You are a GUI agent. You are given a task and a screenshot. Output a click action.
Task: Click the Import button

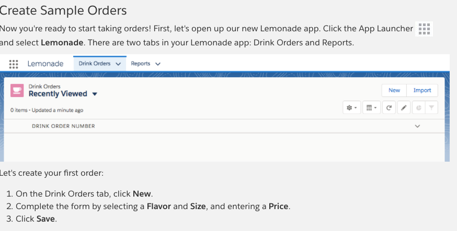tap(422, 90)
